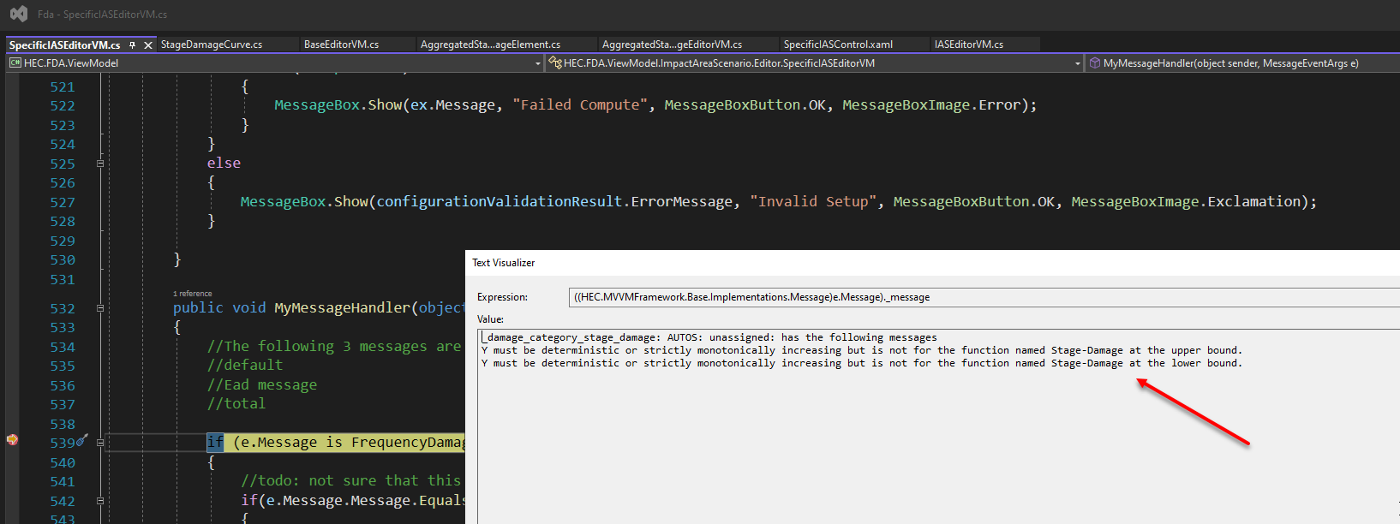The height and width of the screenshot is (524, 1400).
Task: Collapse the if block at line 539
Action: (100, 443)
